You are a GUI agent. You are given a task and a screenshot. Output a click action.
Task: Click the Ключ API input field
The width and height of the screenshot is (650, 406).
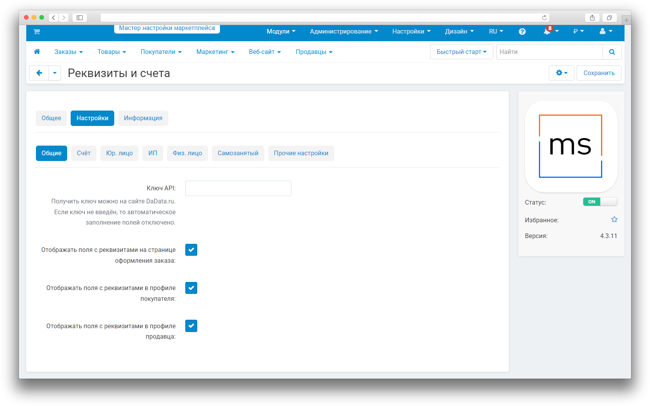[x=238, y=188]
